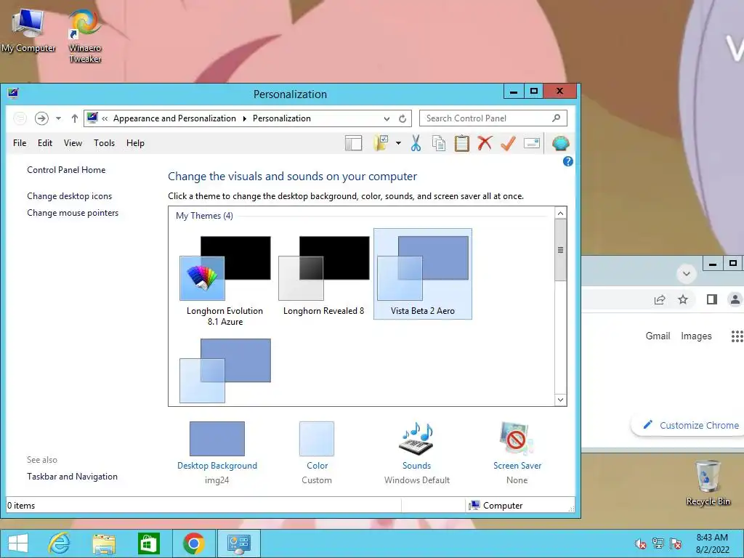Open the Recycle Bin on desktop
The height and width of the screenshot is (558, 744).
coord(708,483)
